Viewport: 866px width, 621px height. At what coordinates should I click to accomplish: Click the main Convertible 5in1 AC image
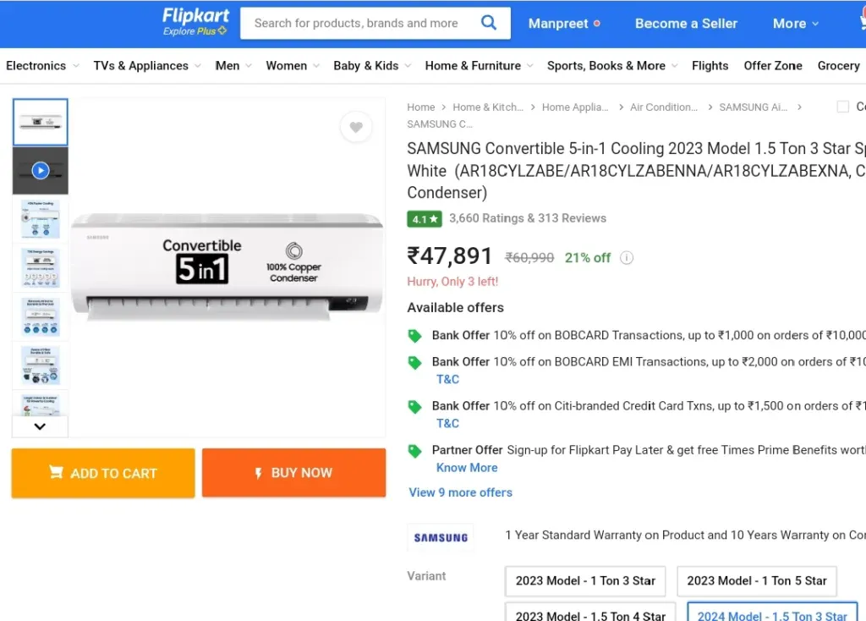(x=227, y=267)
